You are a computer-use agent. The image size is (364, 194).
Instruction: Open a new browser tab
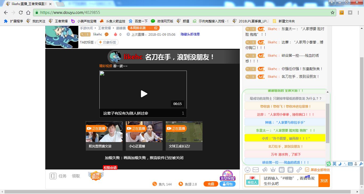[x=60, y=4]
